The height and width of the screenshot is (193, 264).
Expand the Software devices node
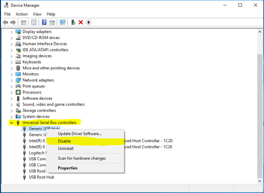[11, 98]
